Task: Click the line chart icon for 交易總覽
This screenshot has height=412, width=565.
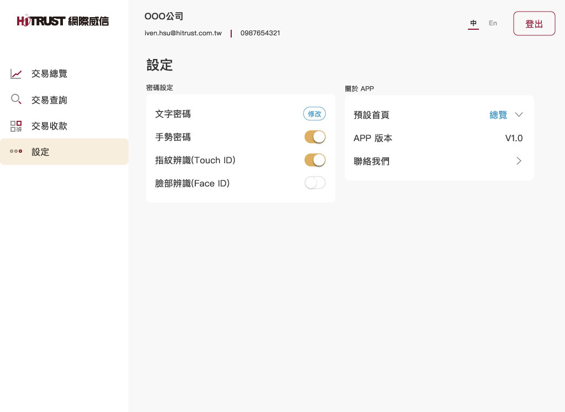Action: [x=16, y=74]
